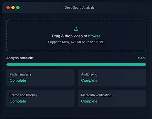Click the Analysis complete progress bar
This screenshot has width=152, height=119.
click(76, 64)
